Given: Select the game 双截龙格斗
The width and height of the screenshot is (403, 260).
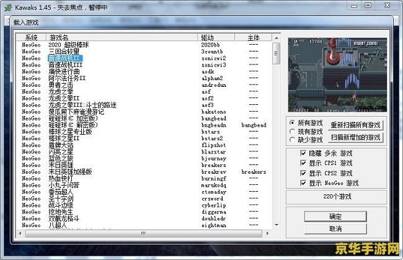Looking at the screenshot, I should pos(64,218).
